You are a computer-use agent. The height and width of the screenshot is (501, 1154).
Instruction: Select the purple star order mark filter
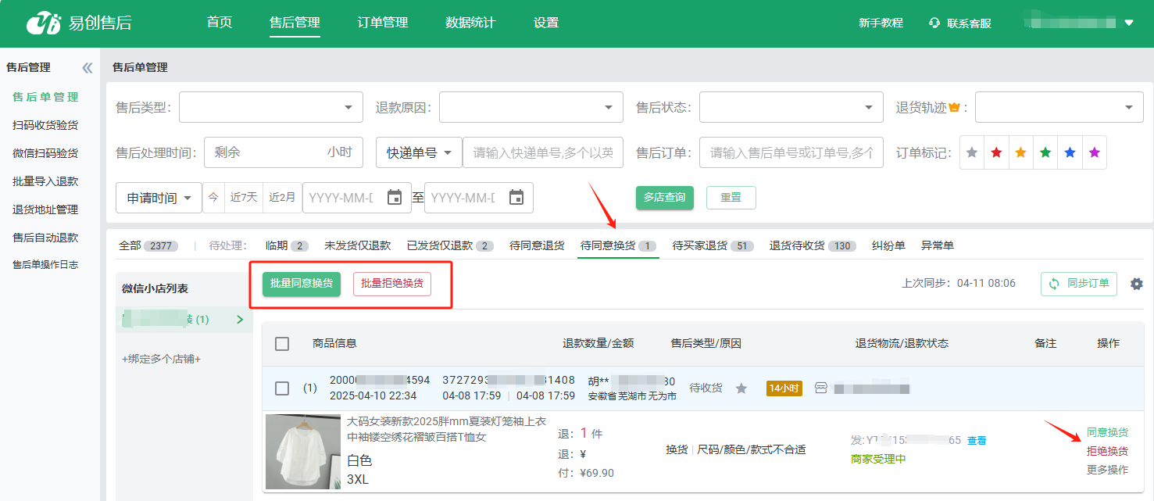[1094, 153]
